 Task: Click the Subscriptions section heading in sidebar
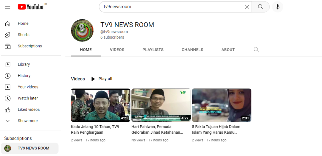pos(18,138)
